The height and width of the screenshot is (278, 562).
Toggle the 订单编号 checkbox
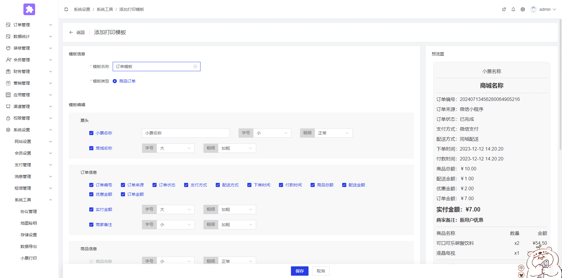[91, 185]
